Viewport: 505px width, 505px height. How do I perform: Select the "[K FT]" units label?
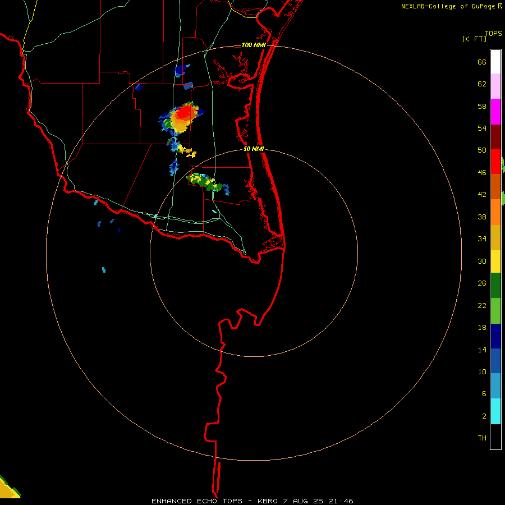pyautogui.click(x=475, y=39)
